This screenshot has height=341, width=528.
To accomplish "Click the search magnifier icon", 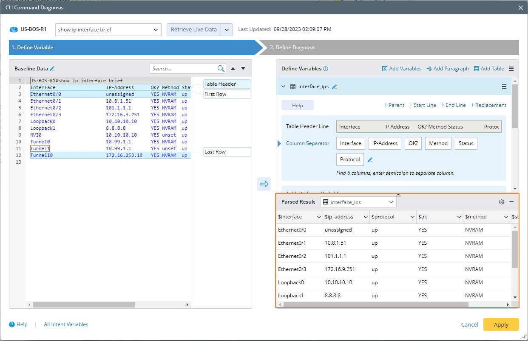I will tap(221, 69).
